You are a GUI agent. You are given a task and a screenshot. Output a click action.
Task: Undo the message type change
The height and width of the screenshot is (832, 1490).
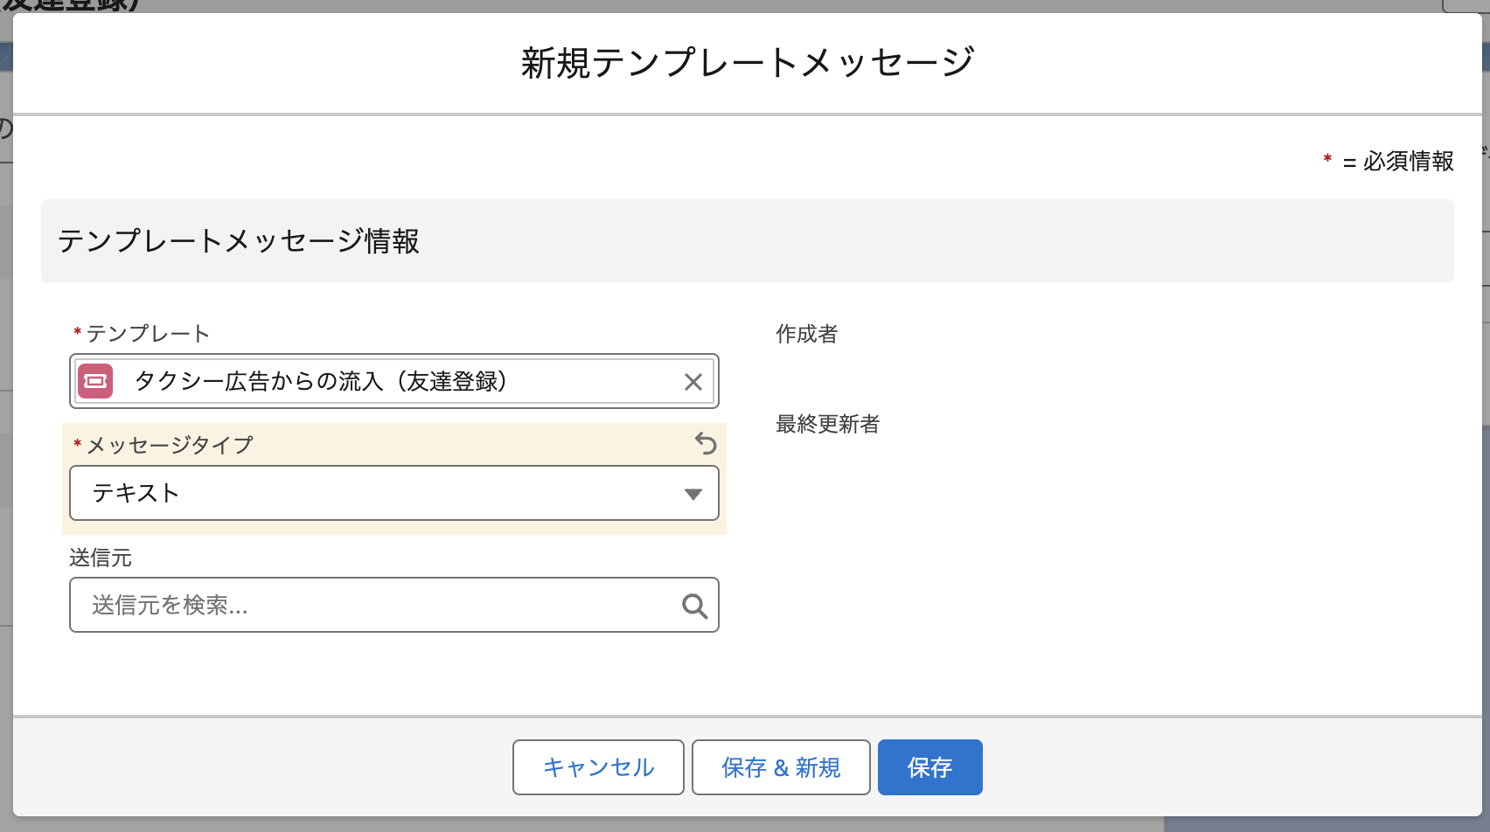[x=705, y=444]
